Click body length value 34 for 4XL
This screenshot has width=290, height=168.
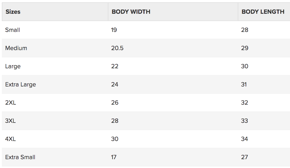point(245,139)
